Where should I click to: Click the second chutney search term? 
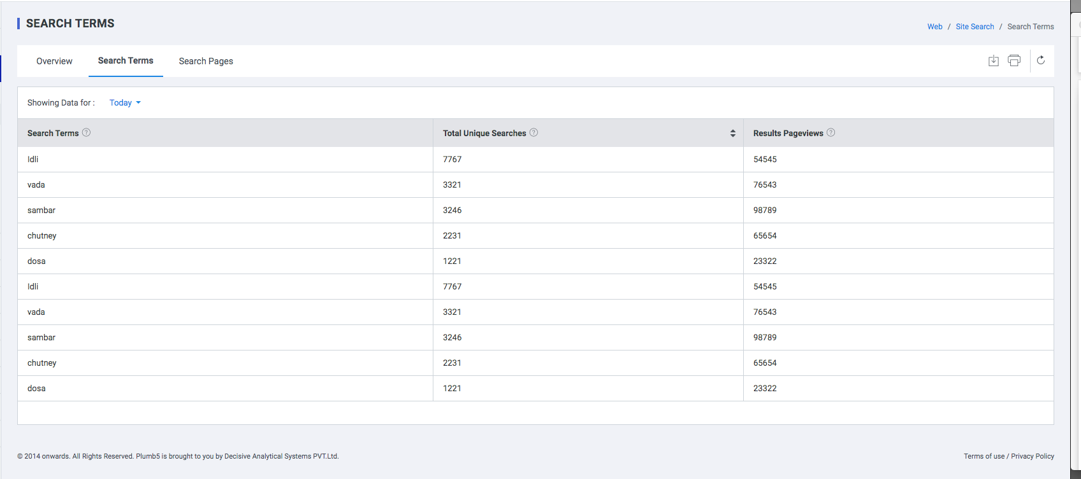[x=42, y=363]
